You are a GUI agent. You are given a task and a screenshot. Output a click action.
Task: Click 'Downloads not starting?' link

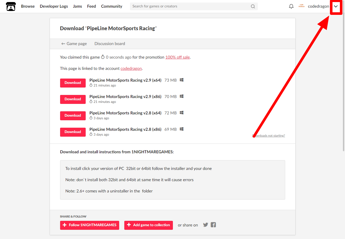pyautogui.click(x=269, y=136)
